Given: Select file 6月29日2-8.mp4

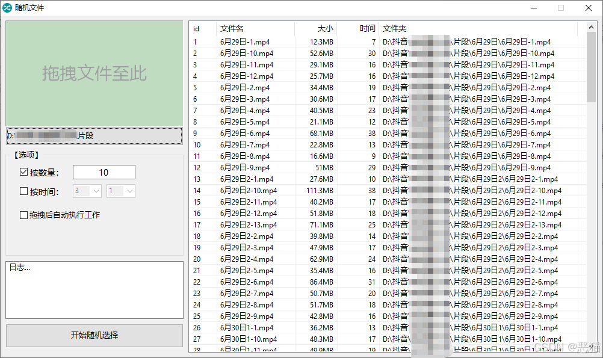Looking at the screenshot, I should point(247,305).
